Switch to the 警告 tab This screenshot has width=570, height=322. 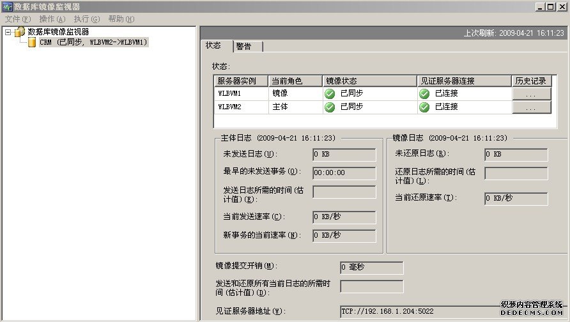click(243, 46)
